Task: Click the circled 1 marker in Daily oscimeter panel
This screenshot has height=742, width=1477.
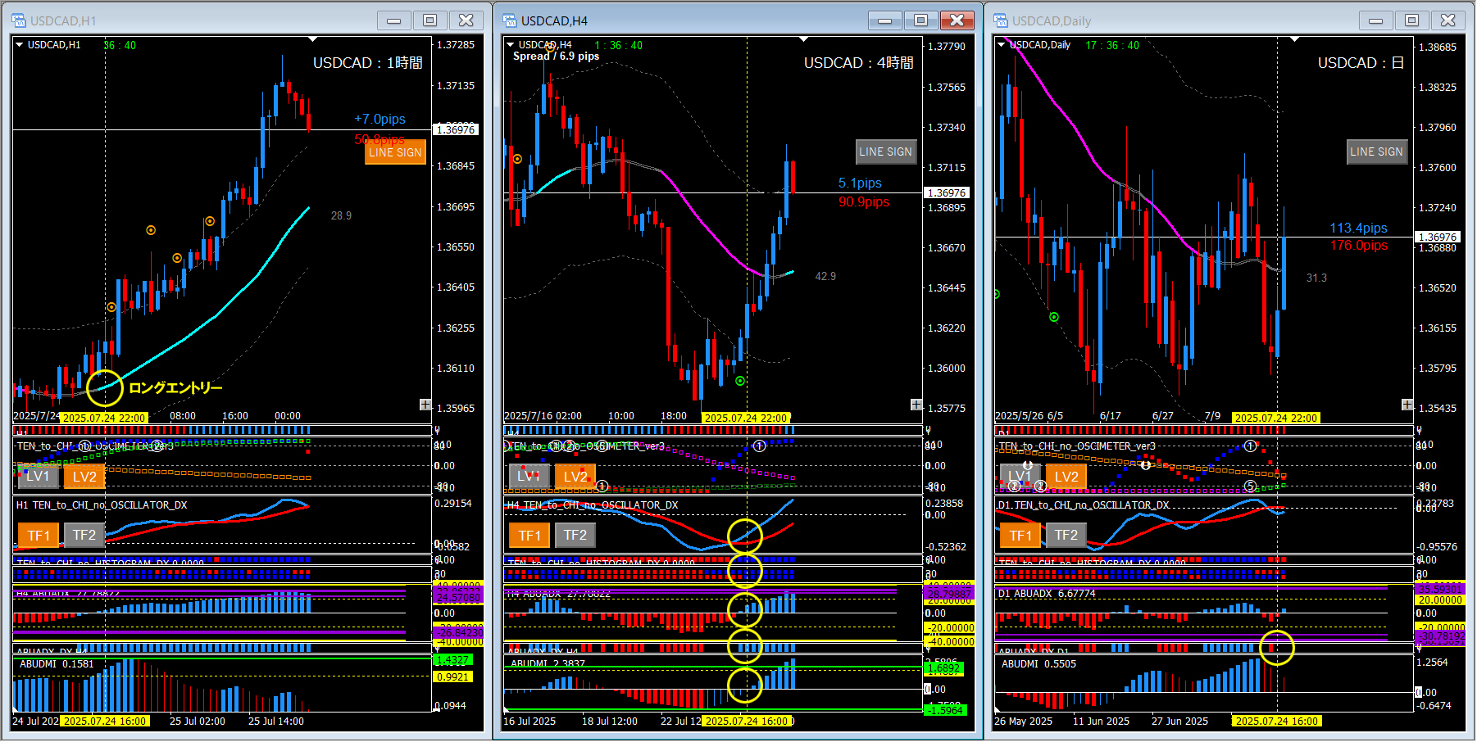Action: coord(1250,446)
